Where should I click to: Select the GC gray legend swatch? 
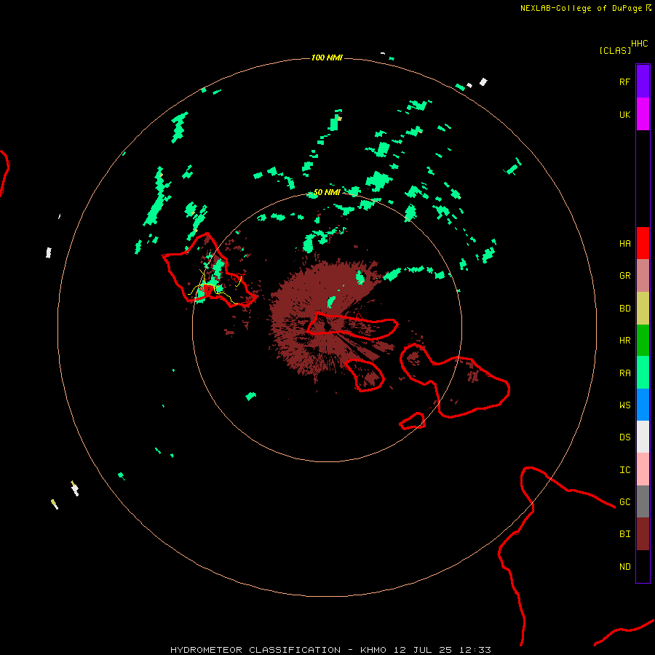coord(643,501)
